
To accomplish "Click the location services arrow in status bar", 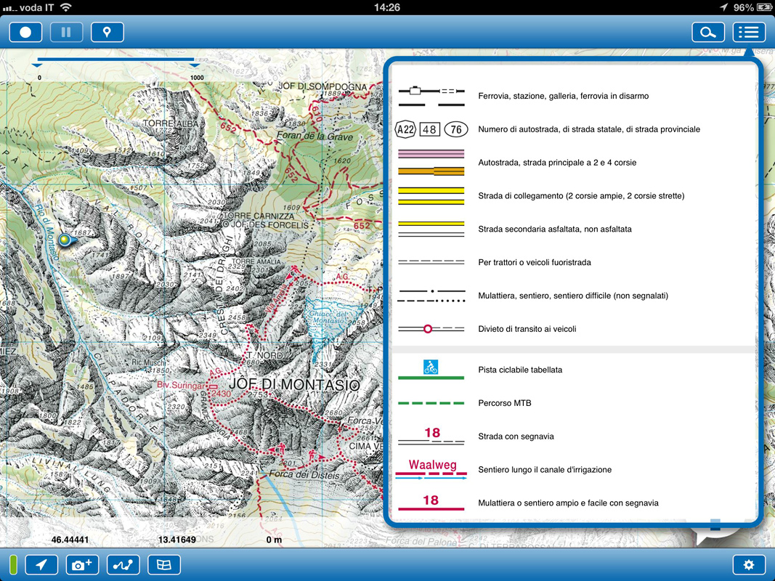I will click(x=723, y=7).
